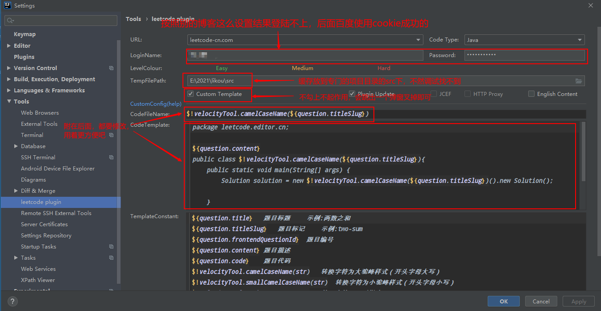Image resolution: width=601 pixels, height=311 pixels.
Task: Expand Languages & Frameworks node
Action: (9, 90)
